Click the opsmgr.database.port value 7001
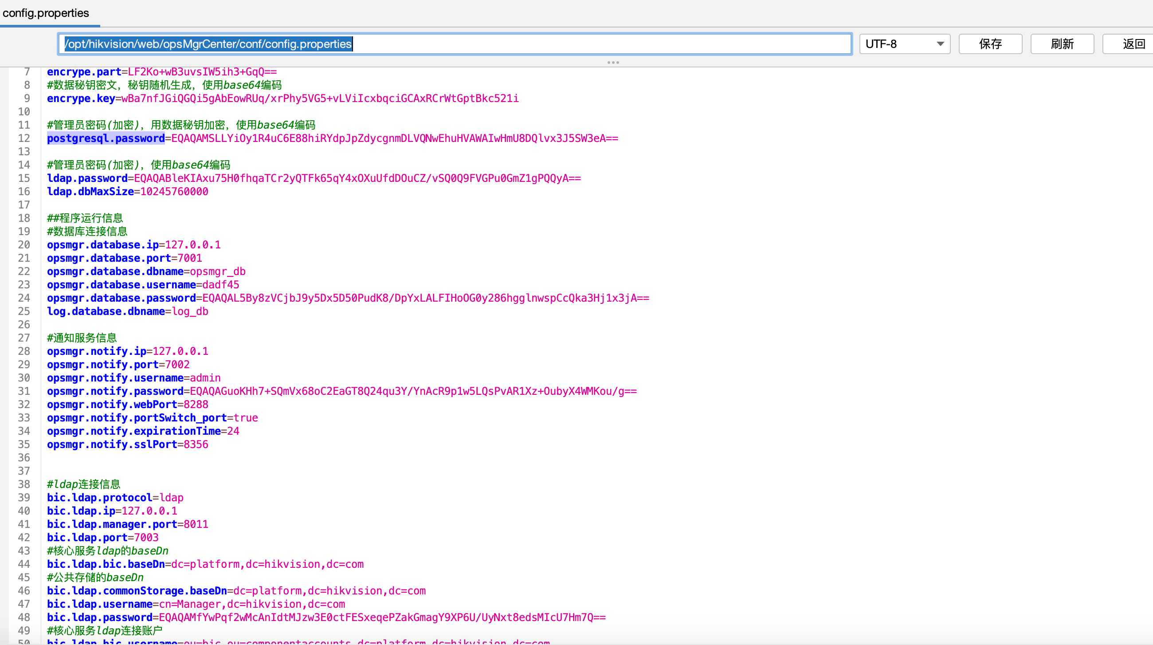1153x645 pixels. [190, 258]
